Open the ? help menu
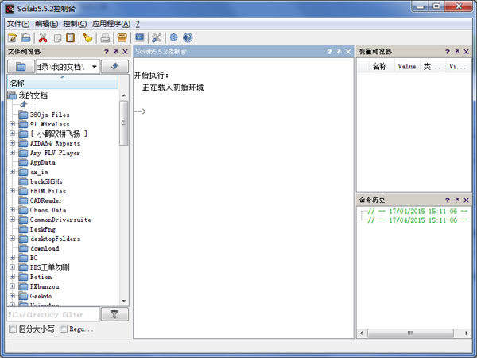 point(138,24)
